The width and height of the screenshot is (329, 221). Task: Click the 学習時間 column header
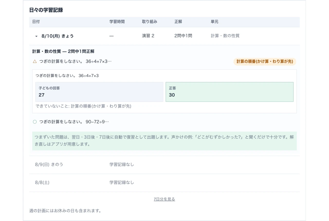pyautogui.click(x=117, y=22)
